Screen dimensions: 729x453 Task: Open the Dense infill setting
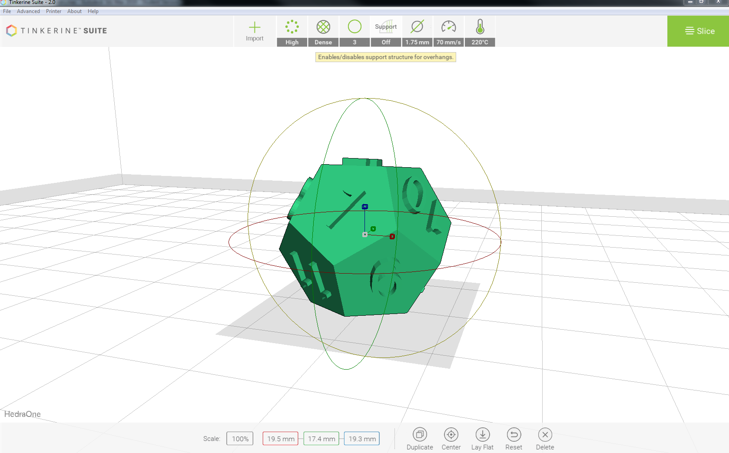pyautogui.click(x=323, y=31)
